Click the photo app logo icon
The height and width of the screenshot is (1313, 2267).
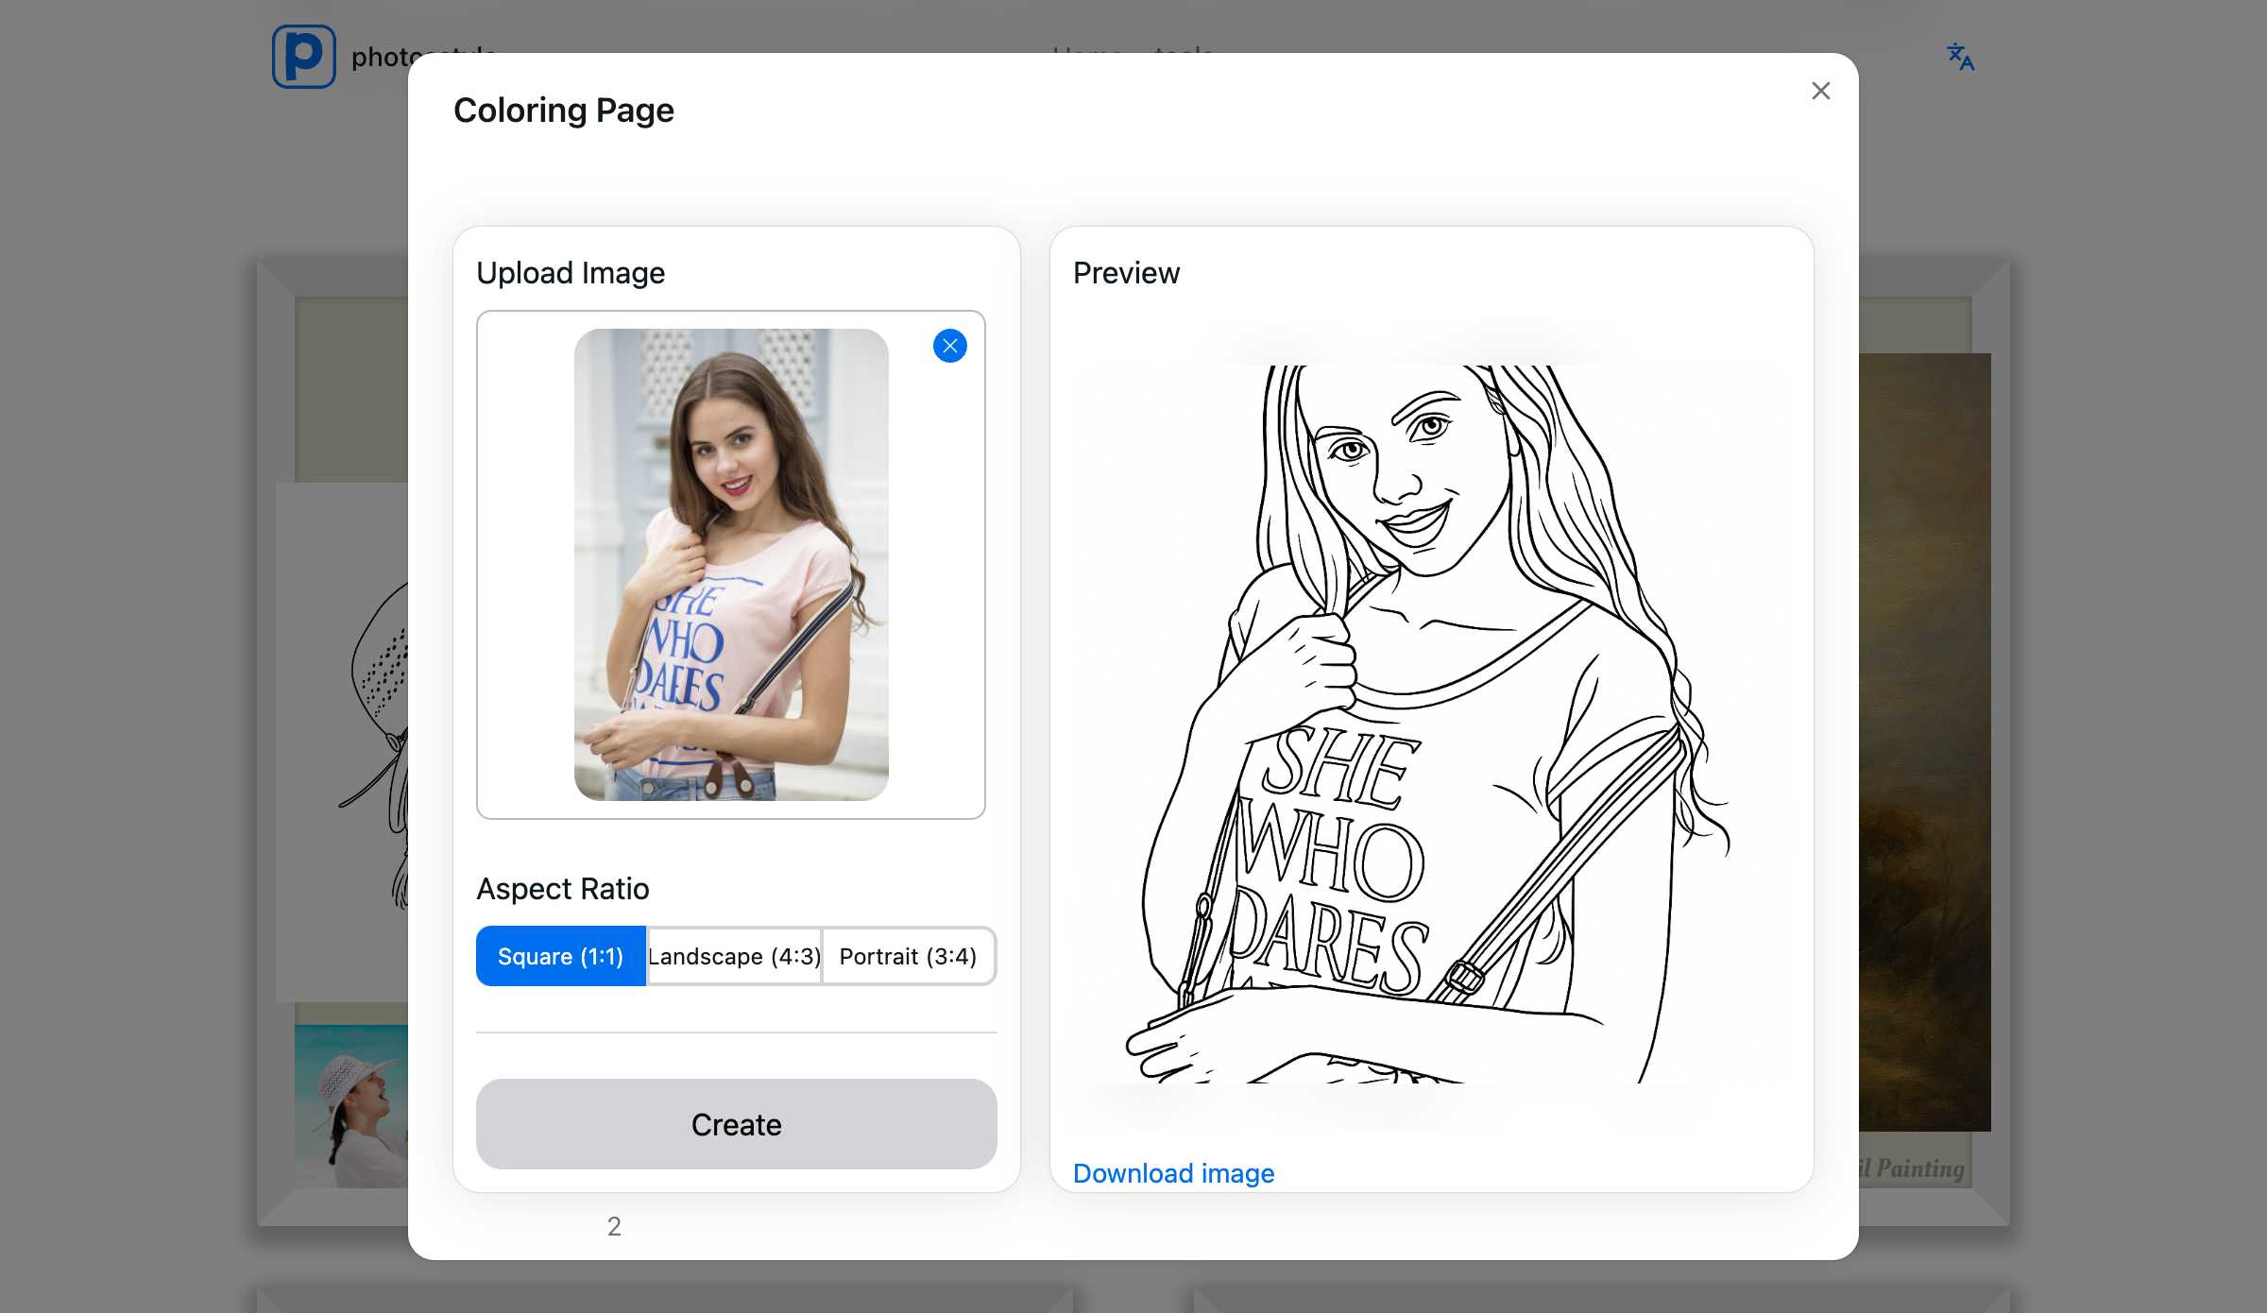click(x=304, y=57)
